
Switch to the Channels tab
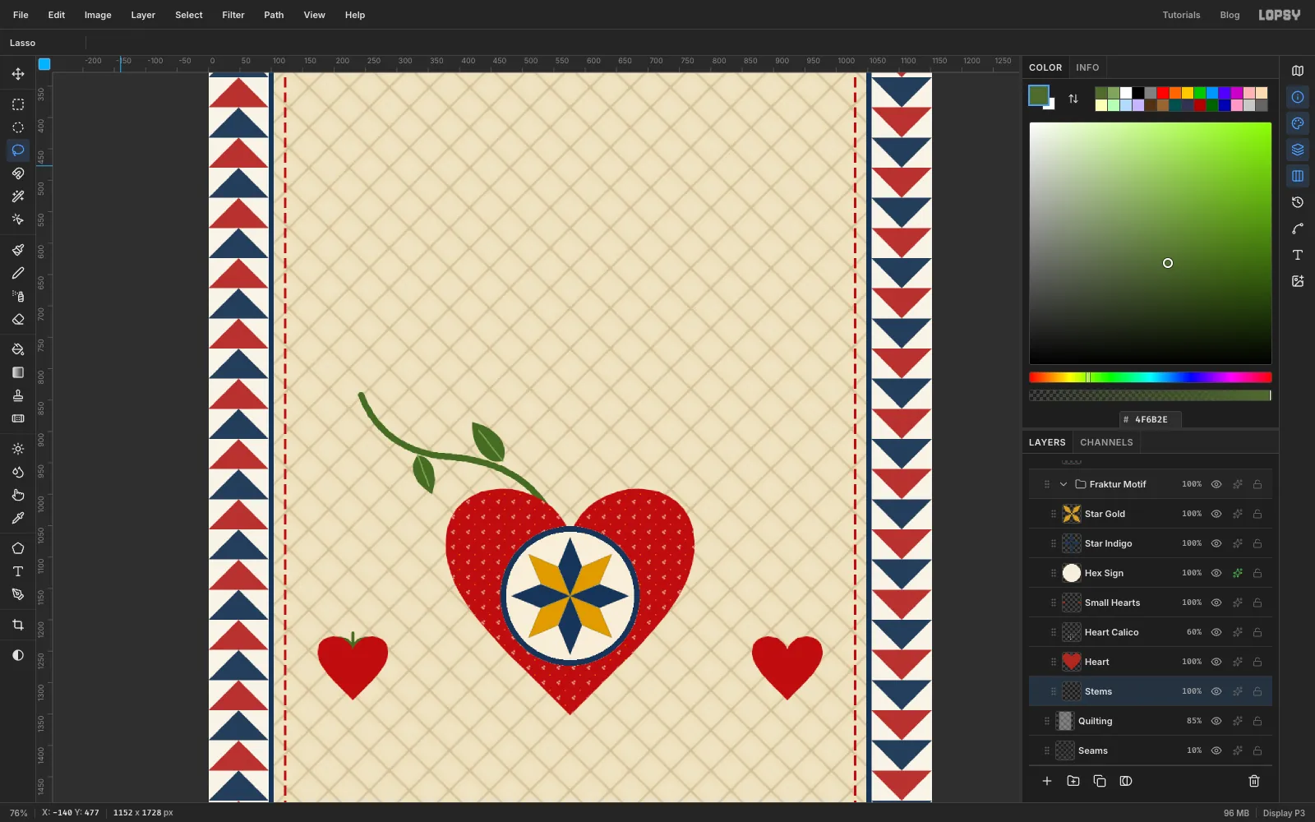coord(1106,442)
